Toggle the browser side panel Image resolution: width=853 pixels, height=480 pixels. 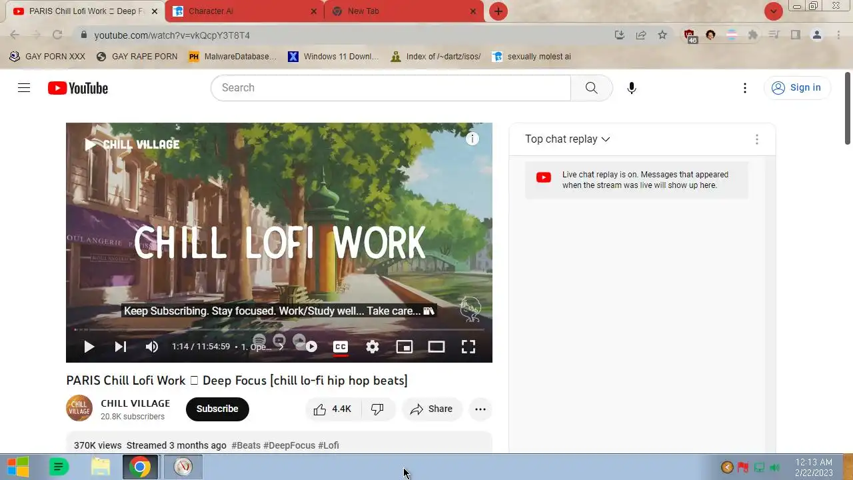(796, 35)
